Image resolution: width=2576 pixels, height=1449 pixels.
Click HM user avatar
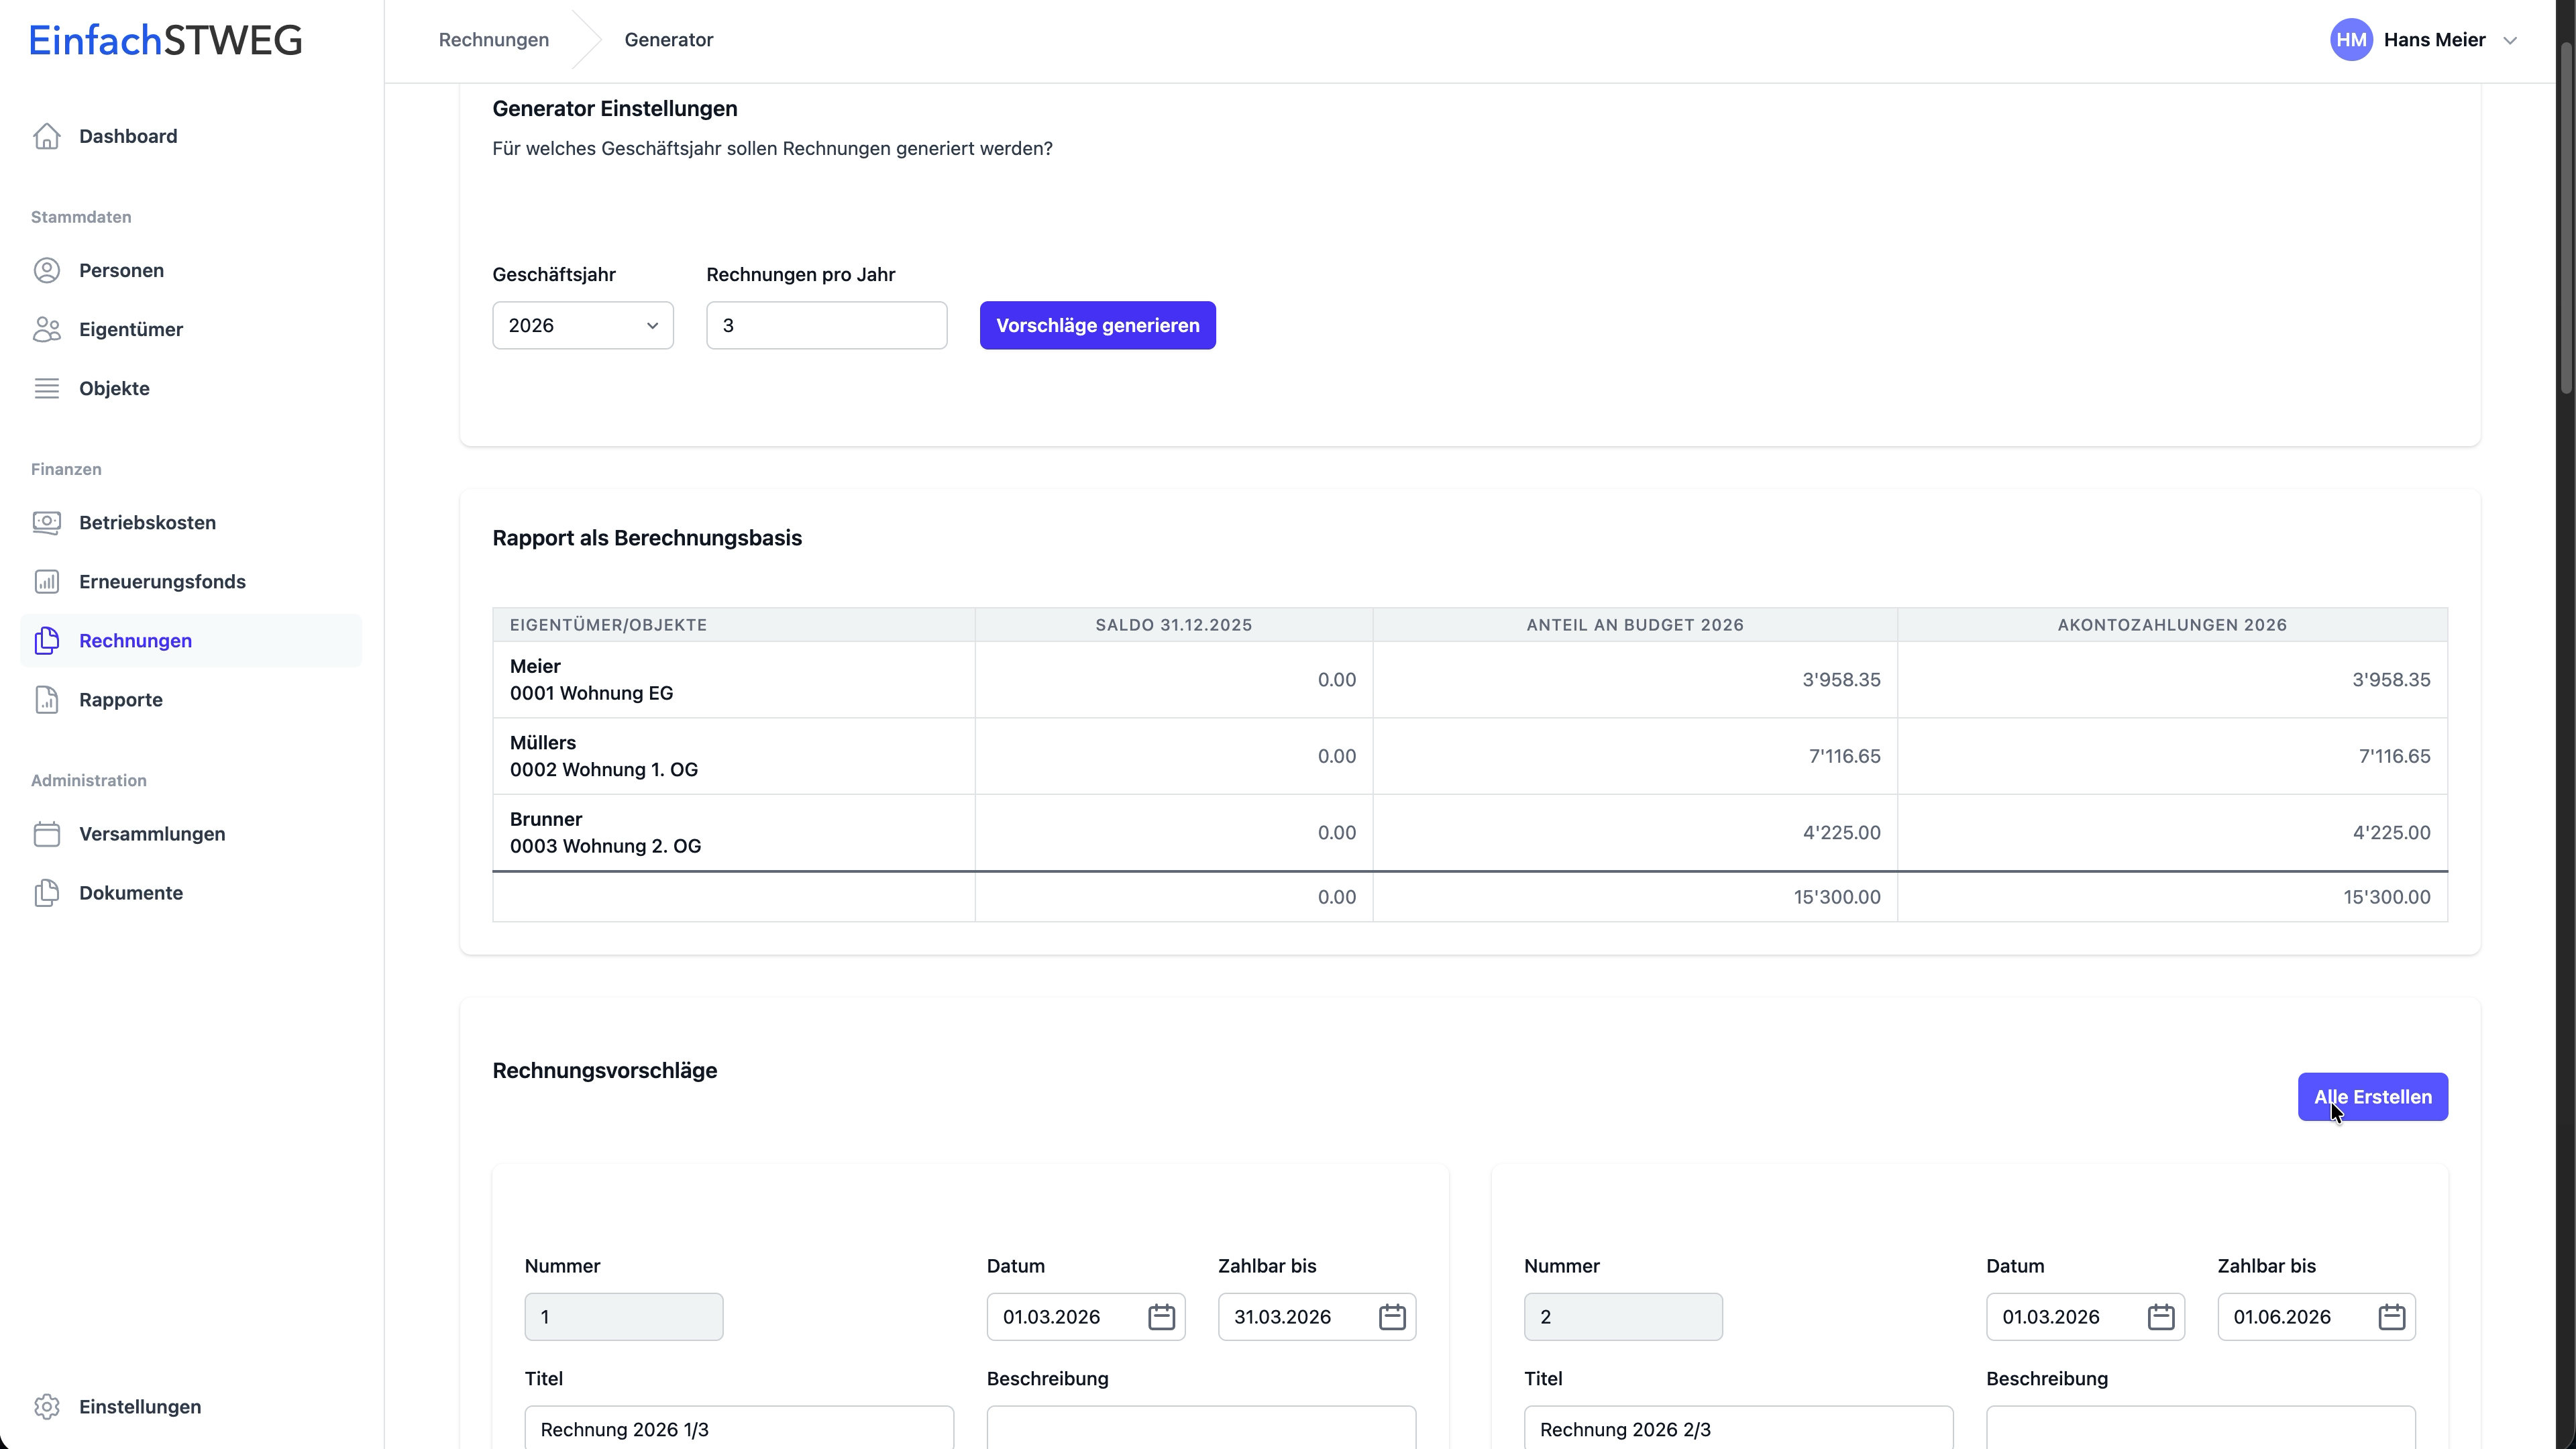click(2351, 40)
